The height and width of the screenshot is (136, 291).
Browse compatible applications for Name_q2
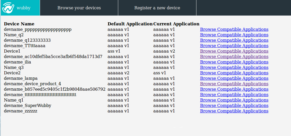click(234, 35)
